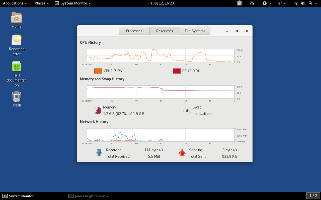This screenshot has height=200, width=321.
Task: Click the CPU1 orange color swatch
Action: click(x=98, y=71)
